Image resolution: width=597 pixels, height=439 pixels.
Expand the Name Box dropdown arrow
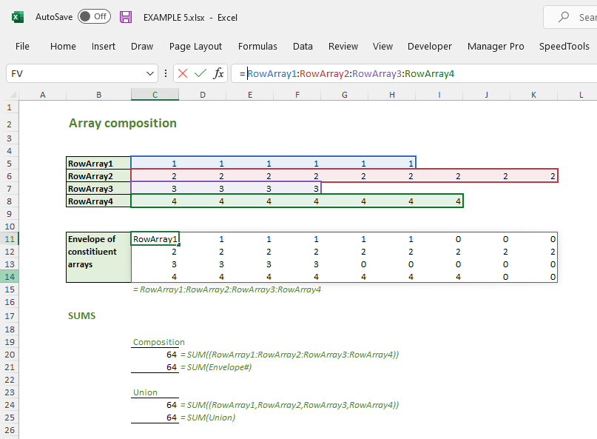pos(150,73)
